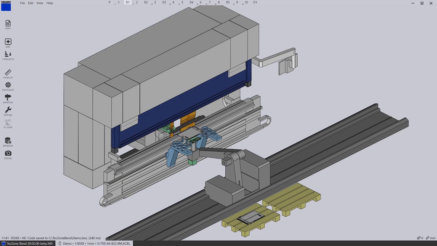The image size is (437, 246).
Task: Click the mm units indicator
Action: [x=431, y=238]
